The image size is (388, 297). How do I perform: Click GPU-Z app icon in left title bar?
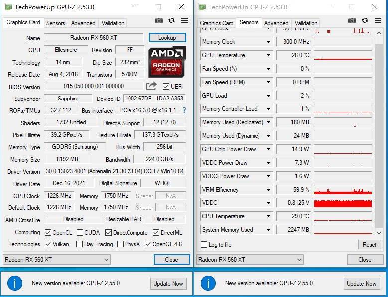(x=8, y=7)
